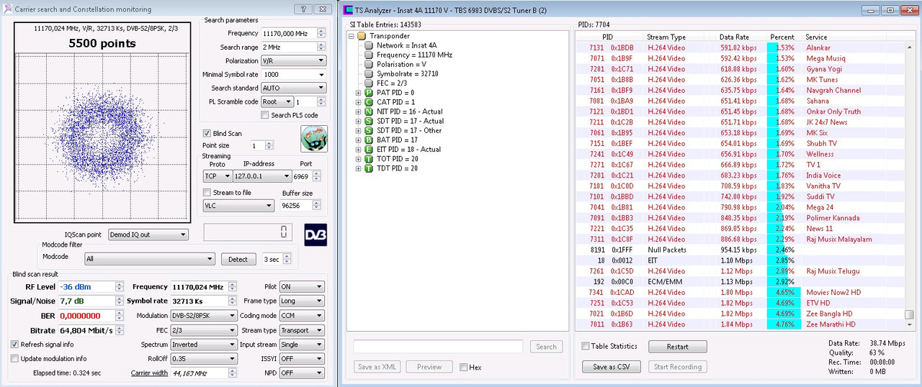This screenshot has width=922, height=387.
Task: Expand the PAT PID = 0 tree node
Action: [359, 93]
